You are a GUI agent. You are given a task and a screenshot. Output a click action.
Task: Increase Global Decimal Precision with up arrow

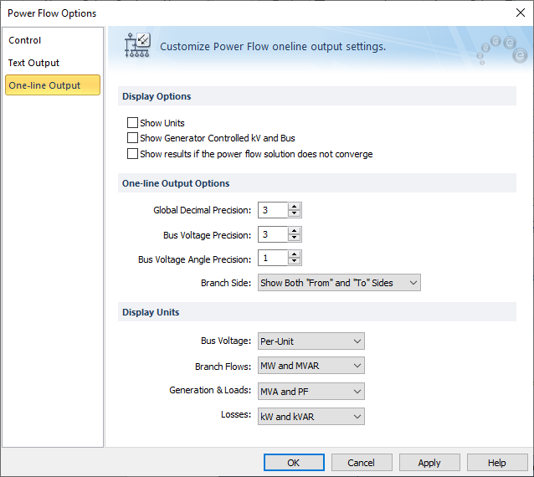(x=294, y=207)
